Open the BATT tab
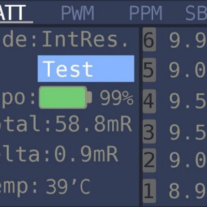The height and width of the screenshot is (207, 207). click(x=13, y=13)
